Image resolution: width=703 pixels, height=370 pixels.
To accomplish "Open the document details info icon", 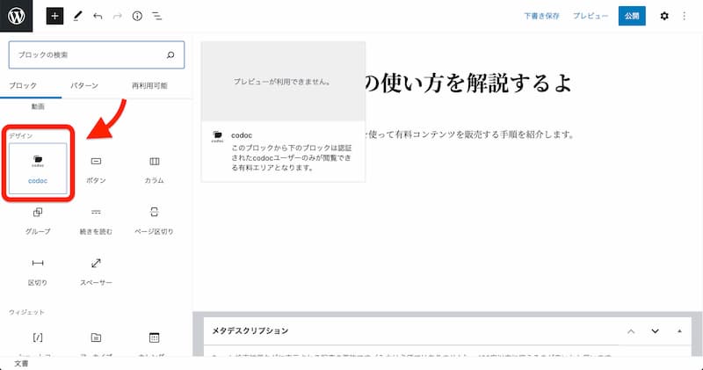I will point(137,16).
